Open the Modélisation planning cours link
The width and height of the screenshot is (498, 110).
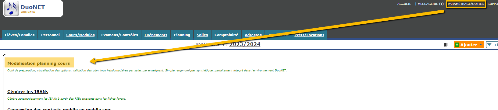pos(39,63)
